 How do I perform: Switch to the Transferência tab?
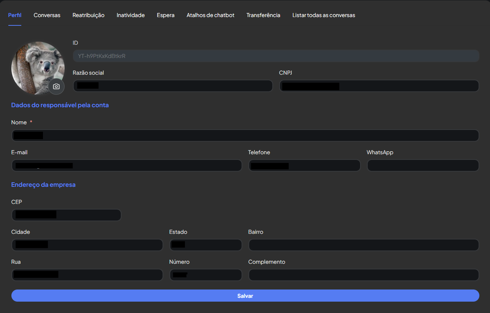263,15
